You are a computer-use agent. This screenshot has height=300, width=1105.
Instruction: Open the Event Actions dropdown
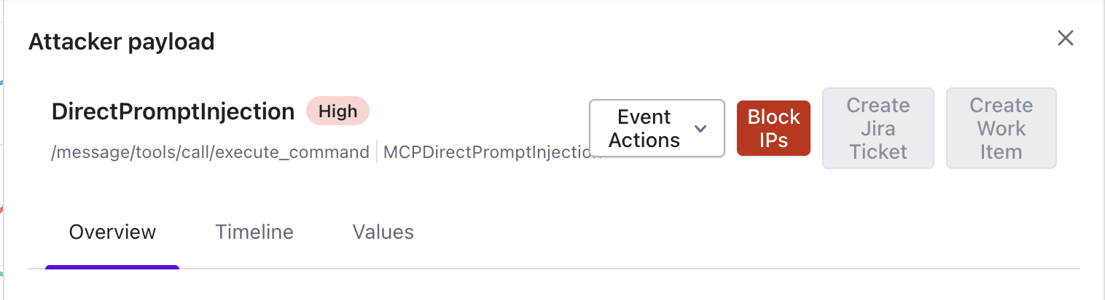click(656, 128)
